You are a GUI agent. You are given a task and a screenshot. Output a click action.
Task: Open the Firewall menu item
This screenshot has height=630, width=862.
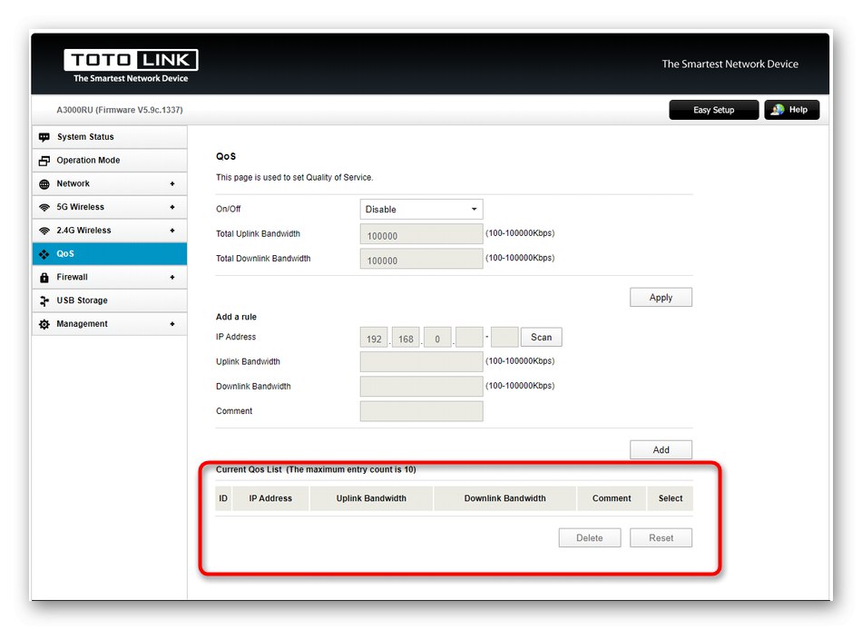click(110, 277)
